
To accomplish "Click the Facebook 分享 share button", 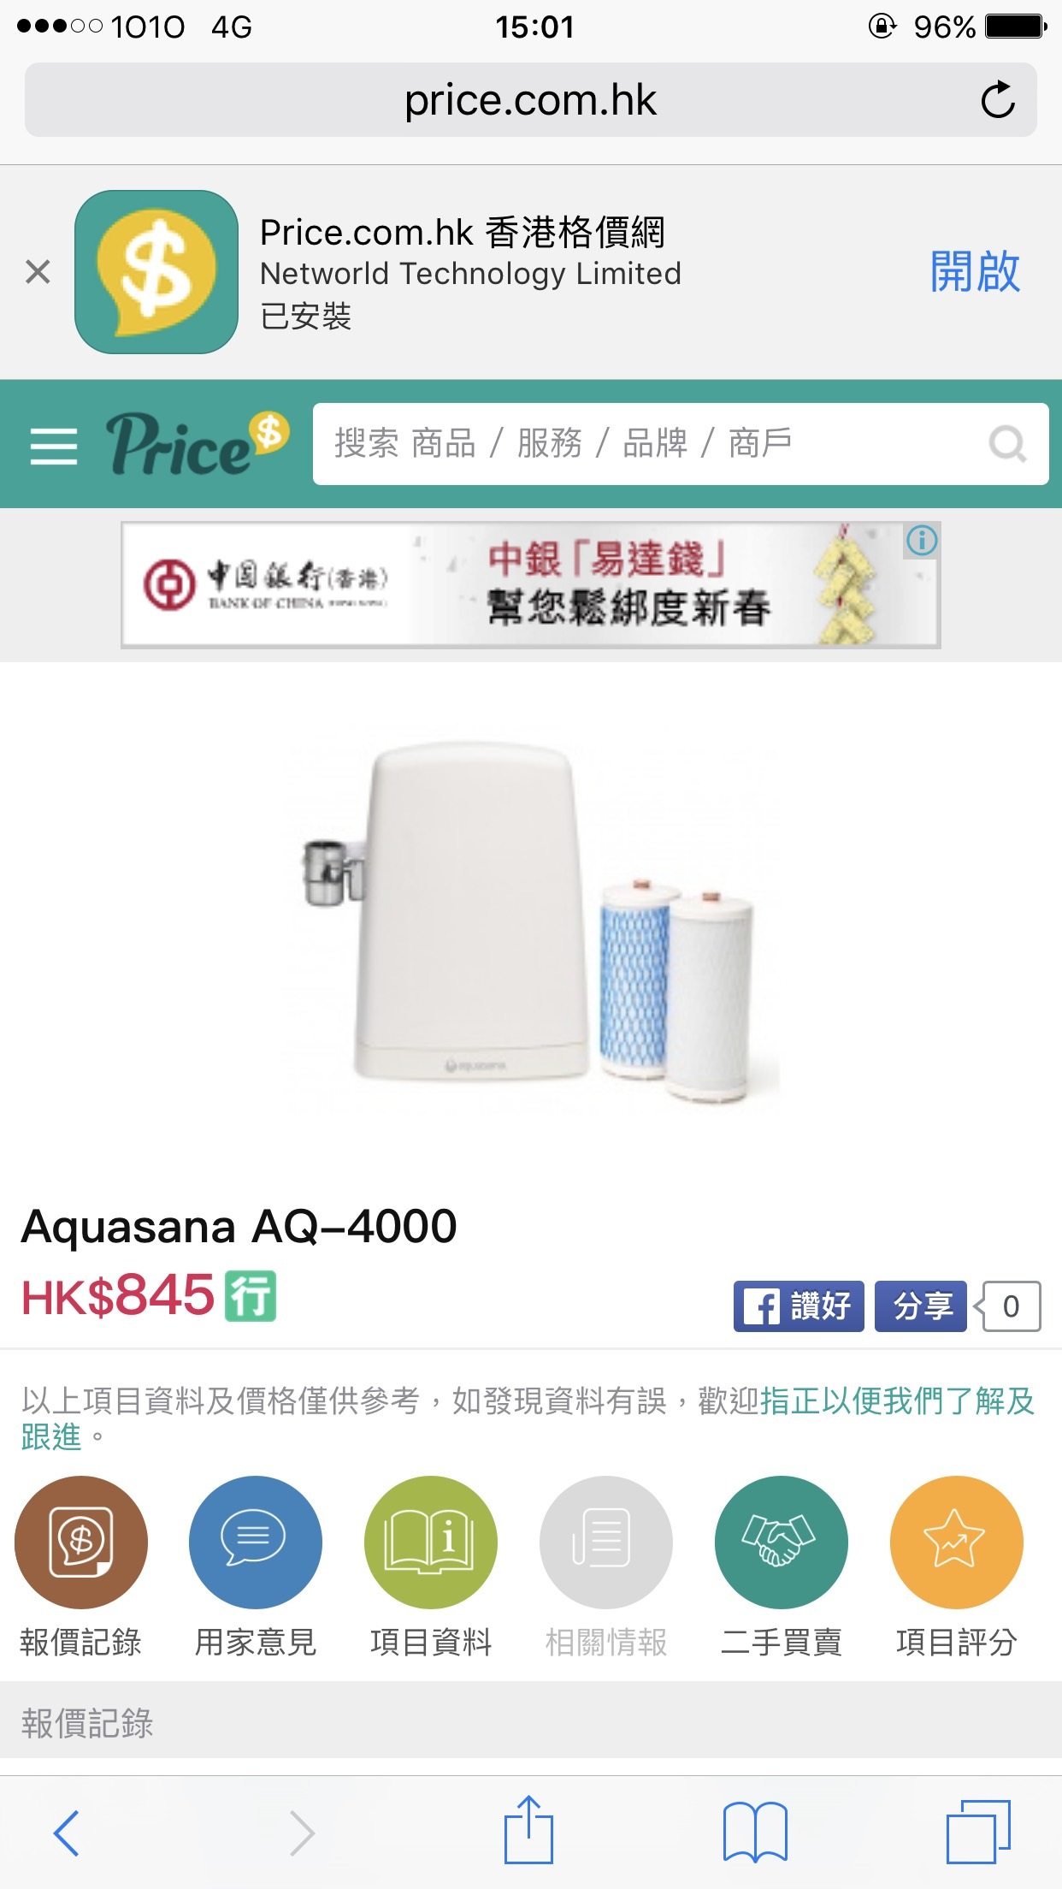I will coord(921,1306).
